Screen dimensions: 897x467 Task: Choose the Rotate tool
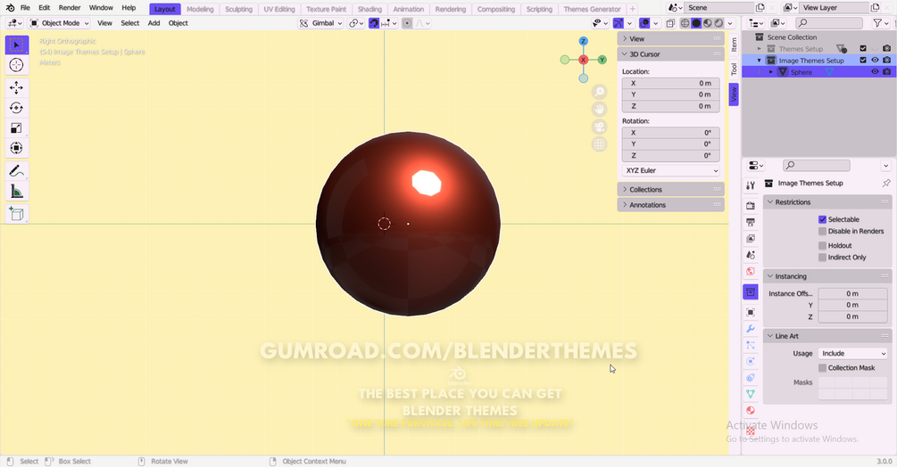click(16, 108)
